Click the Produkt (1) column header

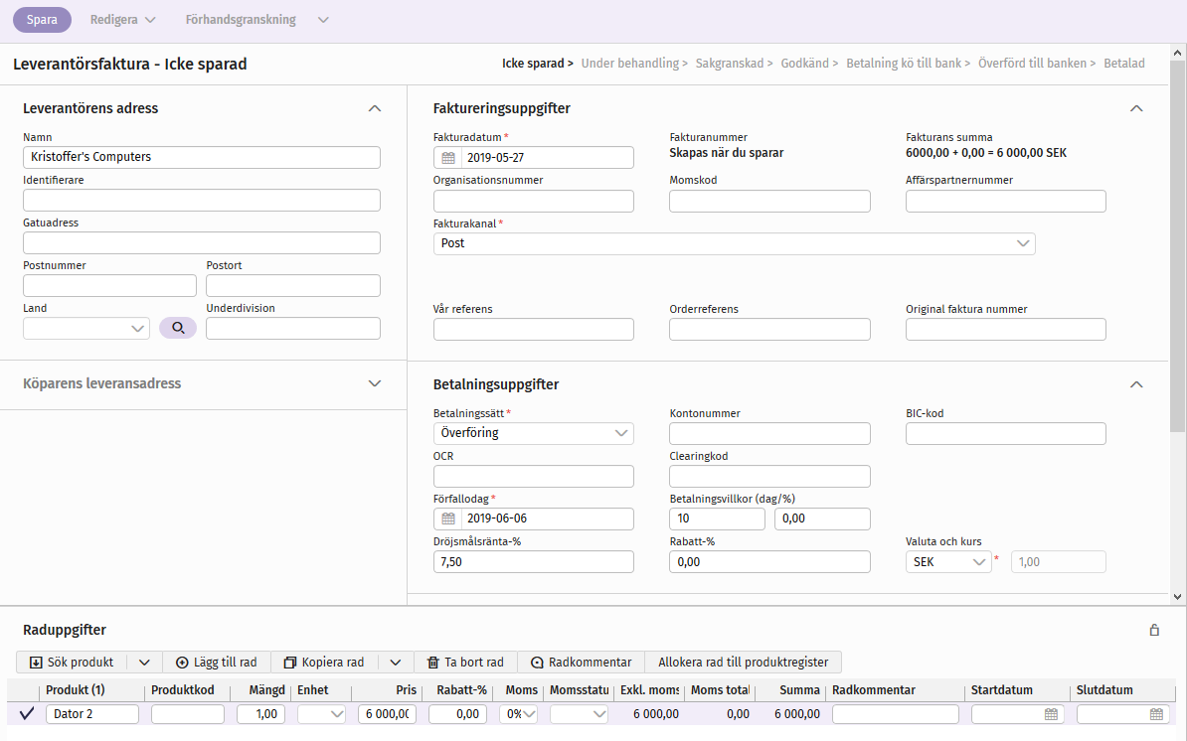(x=75, y=690)
